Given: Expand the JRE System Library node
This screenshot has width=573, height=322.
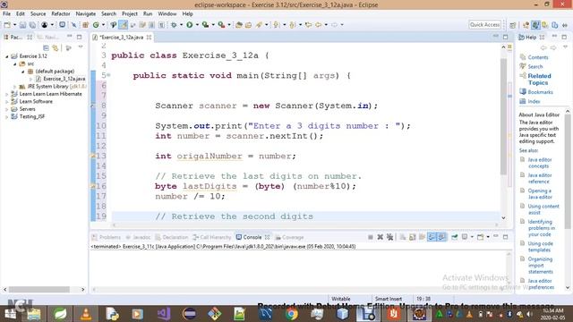Looking at the screenshot, I should (x=14, y=87).
